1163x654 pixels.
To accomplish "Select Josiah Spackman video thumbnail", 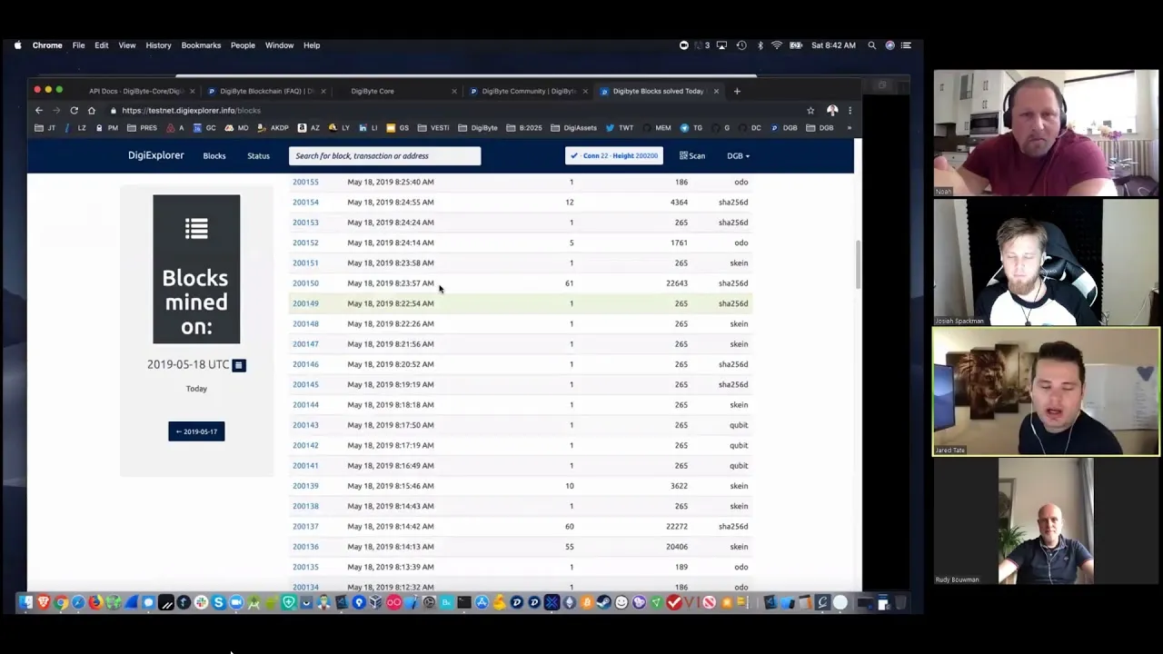I will (x=1046, y=263).
